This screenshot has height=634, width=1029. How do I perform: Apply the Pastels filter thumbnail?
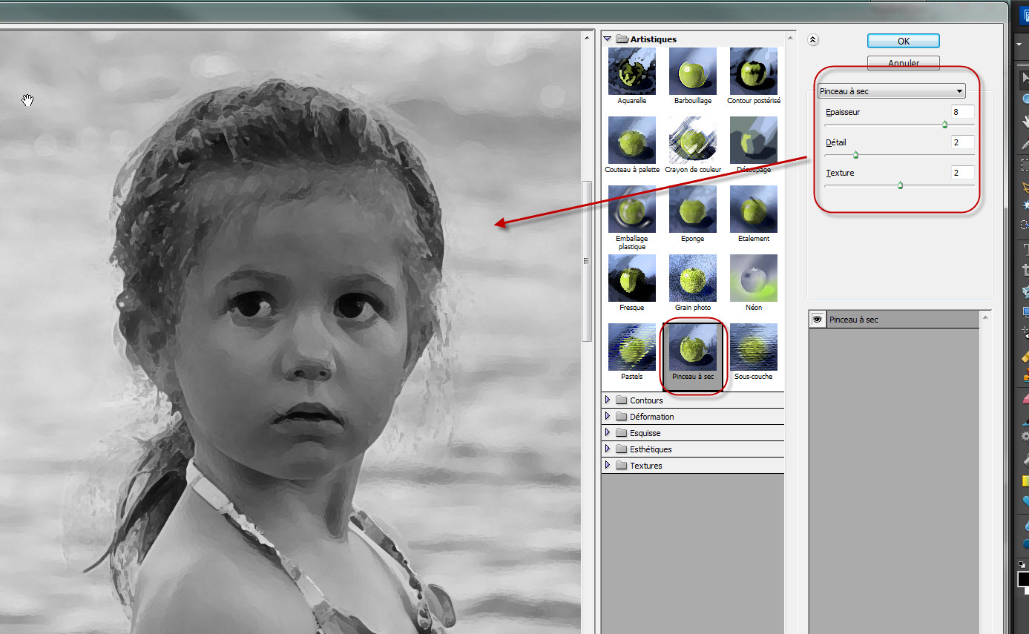coord(631,347)
